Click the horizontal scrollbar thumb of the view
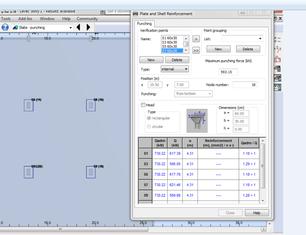This screenshot has height=235, width=306. 74,229
